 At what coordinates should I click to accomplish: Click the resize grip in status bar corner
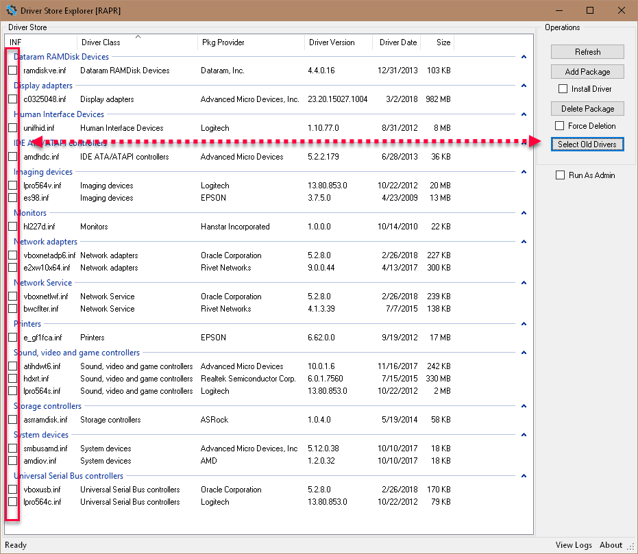tap(630, 547)
